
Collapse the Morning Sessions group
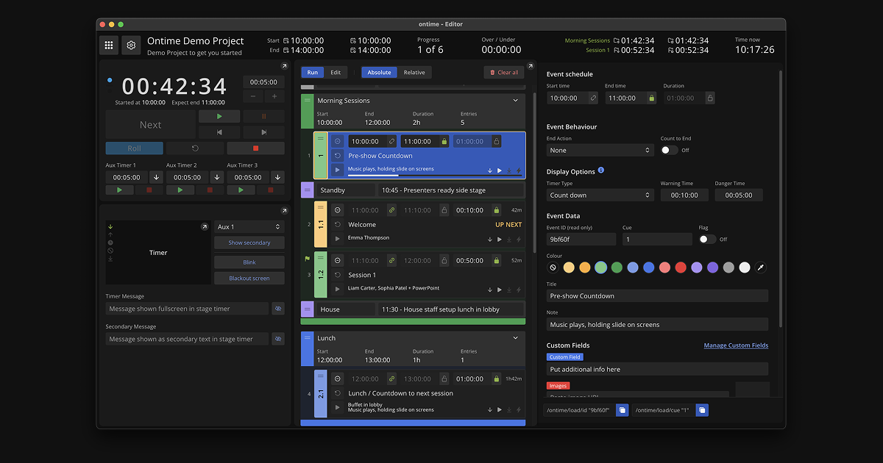(x=515, y=101)
